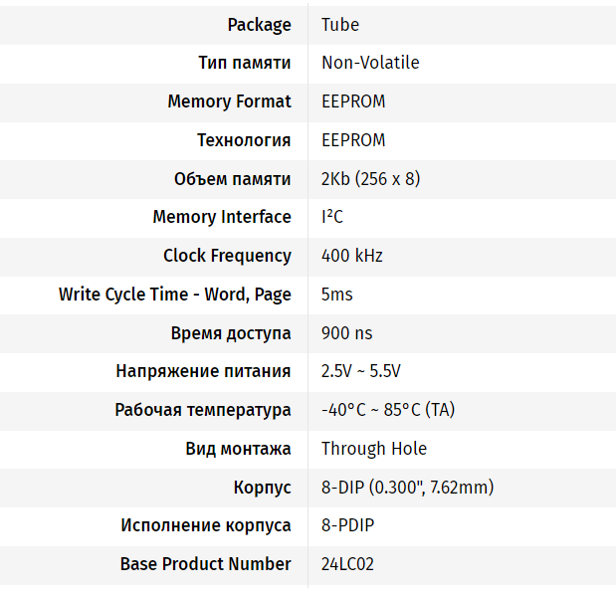Image resolution: width=616 pixels, height=597 pixels.
Task: Click the 2Kb (256 x 8) value
Action: pos(370,179)
